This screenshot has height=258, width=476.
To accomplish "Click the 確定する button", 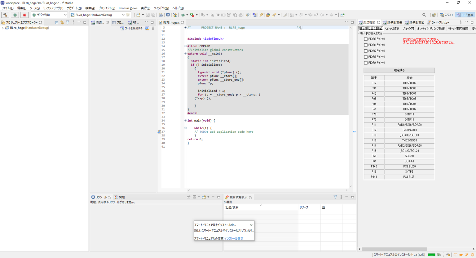I will tap(399, 70).
